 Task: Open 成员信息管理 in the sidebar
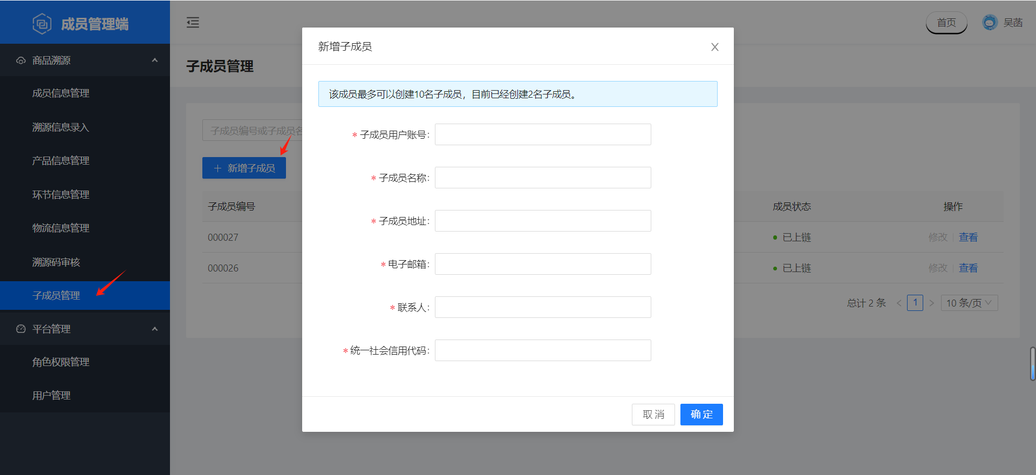point(61,93)
